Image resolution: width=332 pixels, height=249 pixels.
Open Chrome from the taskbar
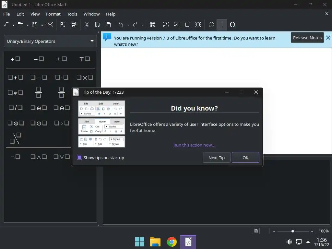(172, 242)
